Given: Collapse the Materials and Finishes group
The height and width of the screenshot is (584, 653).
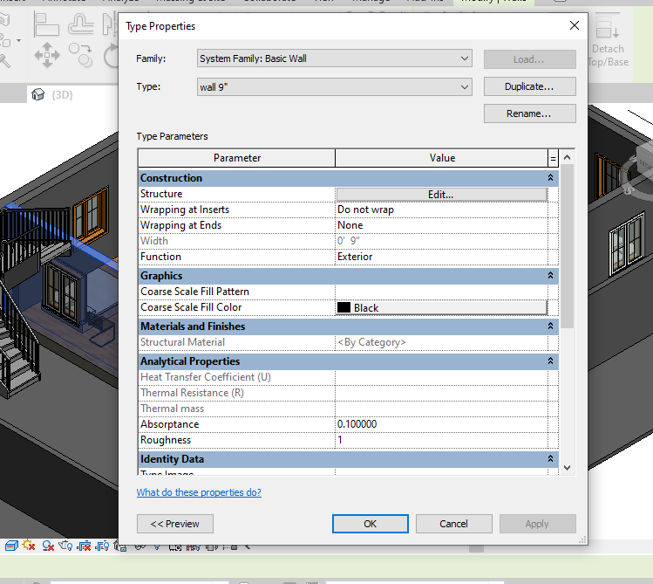Looking at the screenshot, I should pos(550,326).
